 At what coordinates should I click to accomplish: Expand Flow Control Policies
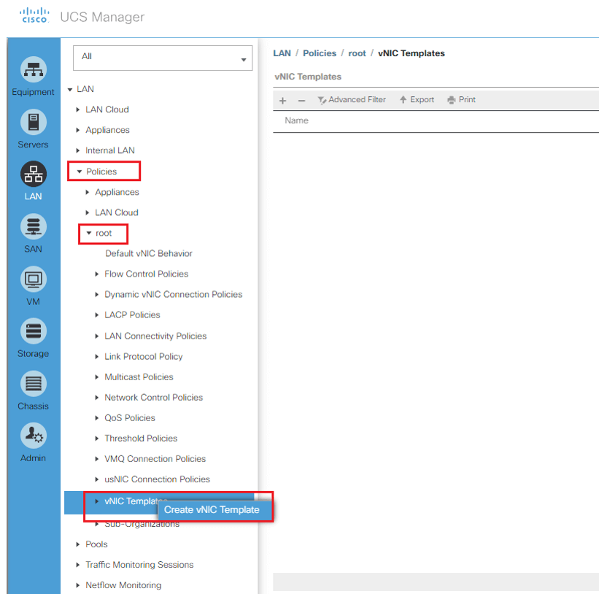point(96,274)
